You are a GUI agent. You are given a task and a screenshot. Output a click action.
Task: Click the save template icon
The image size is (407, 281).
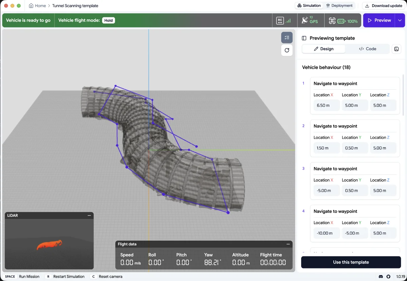pos(396,49)
